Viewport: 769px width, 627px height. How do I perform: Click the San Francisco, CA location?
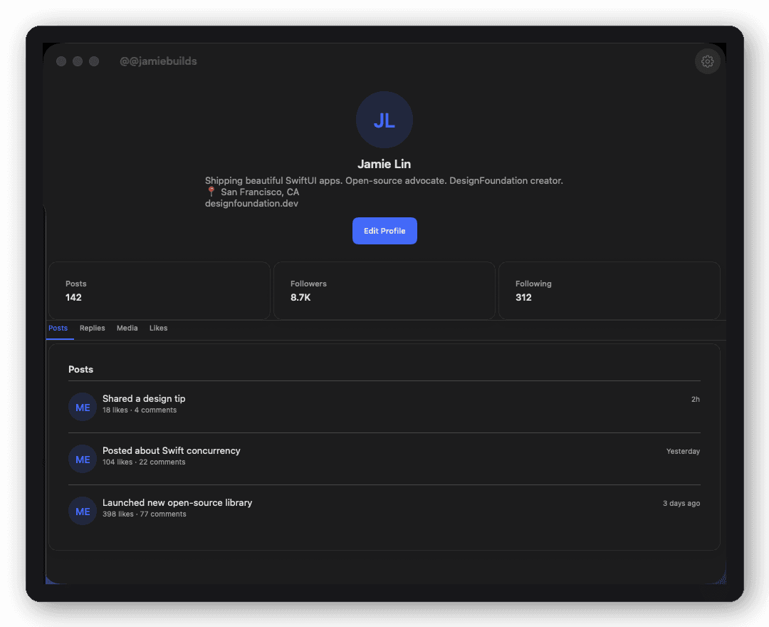259,192
